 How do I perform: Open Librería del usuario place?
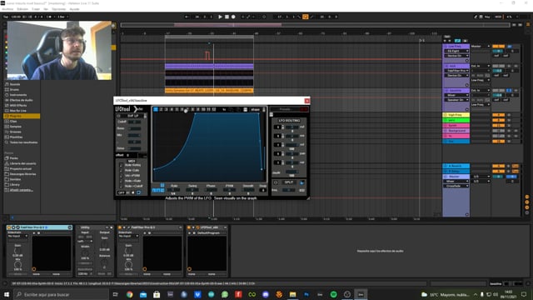click(x=22, y=163)
